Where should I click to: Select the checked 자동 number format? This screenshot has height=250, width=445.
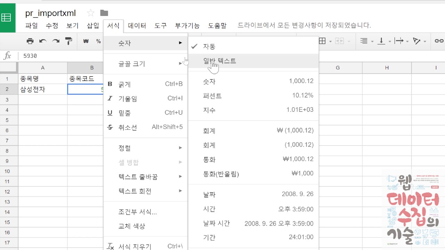(x=253, y=47)
